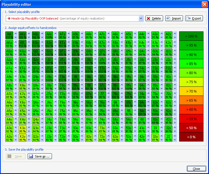Increase QQ equity with up arrow
The width and height of the screenshot is (209, 174).
click(42, 51)
